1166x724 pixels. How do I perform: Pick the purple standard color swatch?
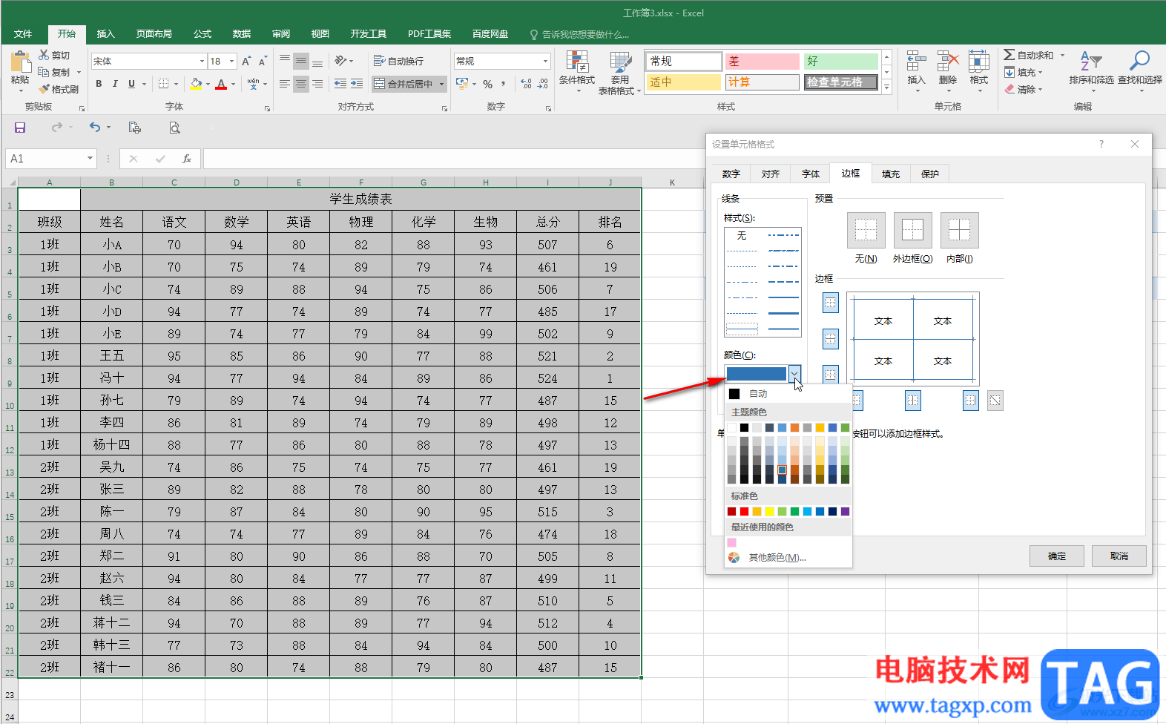click(845, 511)
